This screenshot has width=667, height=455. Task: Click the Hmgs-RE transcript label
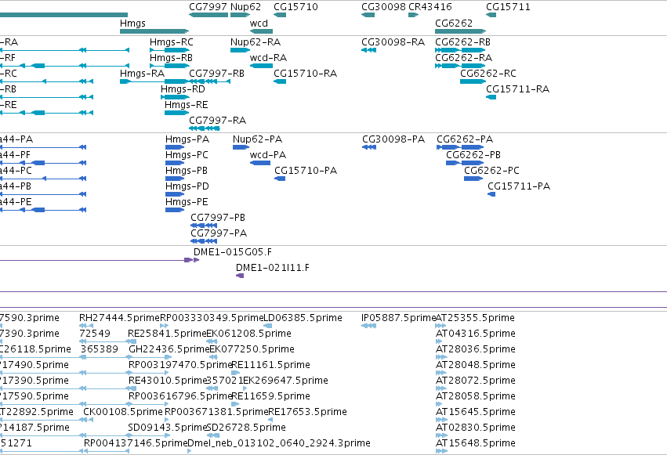(187, 105)
